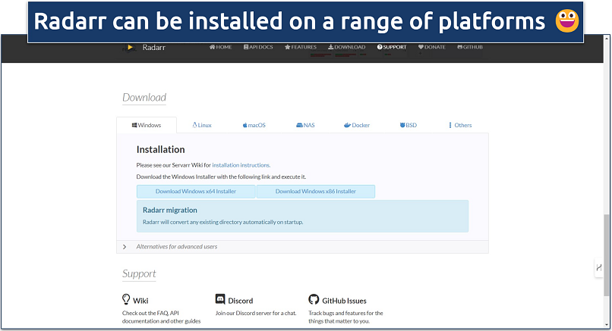
Task: Switch to the Linux tab
Action: (202, 125)
